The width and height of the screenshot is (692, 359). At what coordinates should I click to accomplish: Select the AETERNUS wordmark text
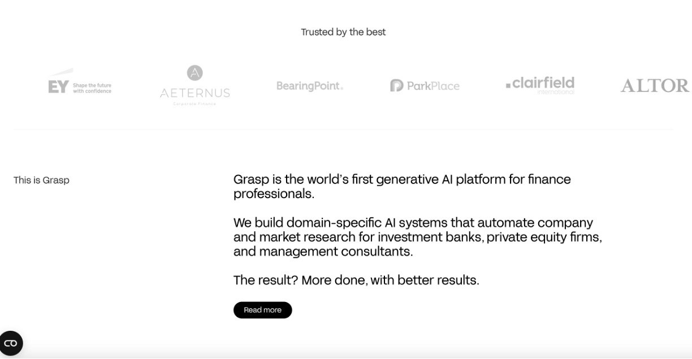pyautogui.click(x=194, y=93)
